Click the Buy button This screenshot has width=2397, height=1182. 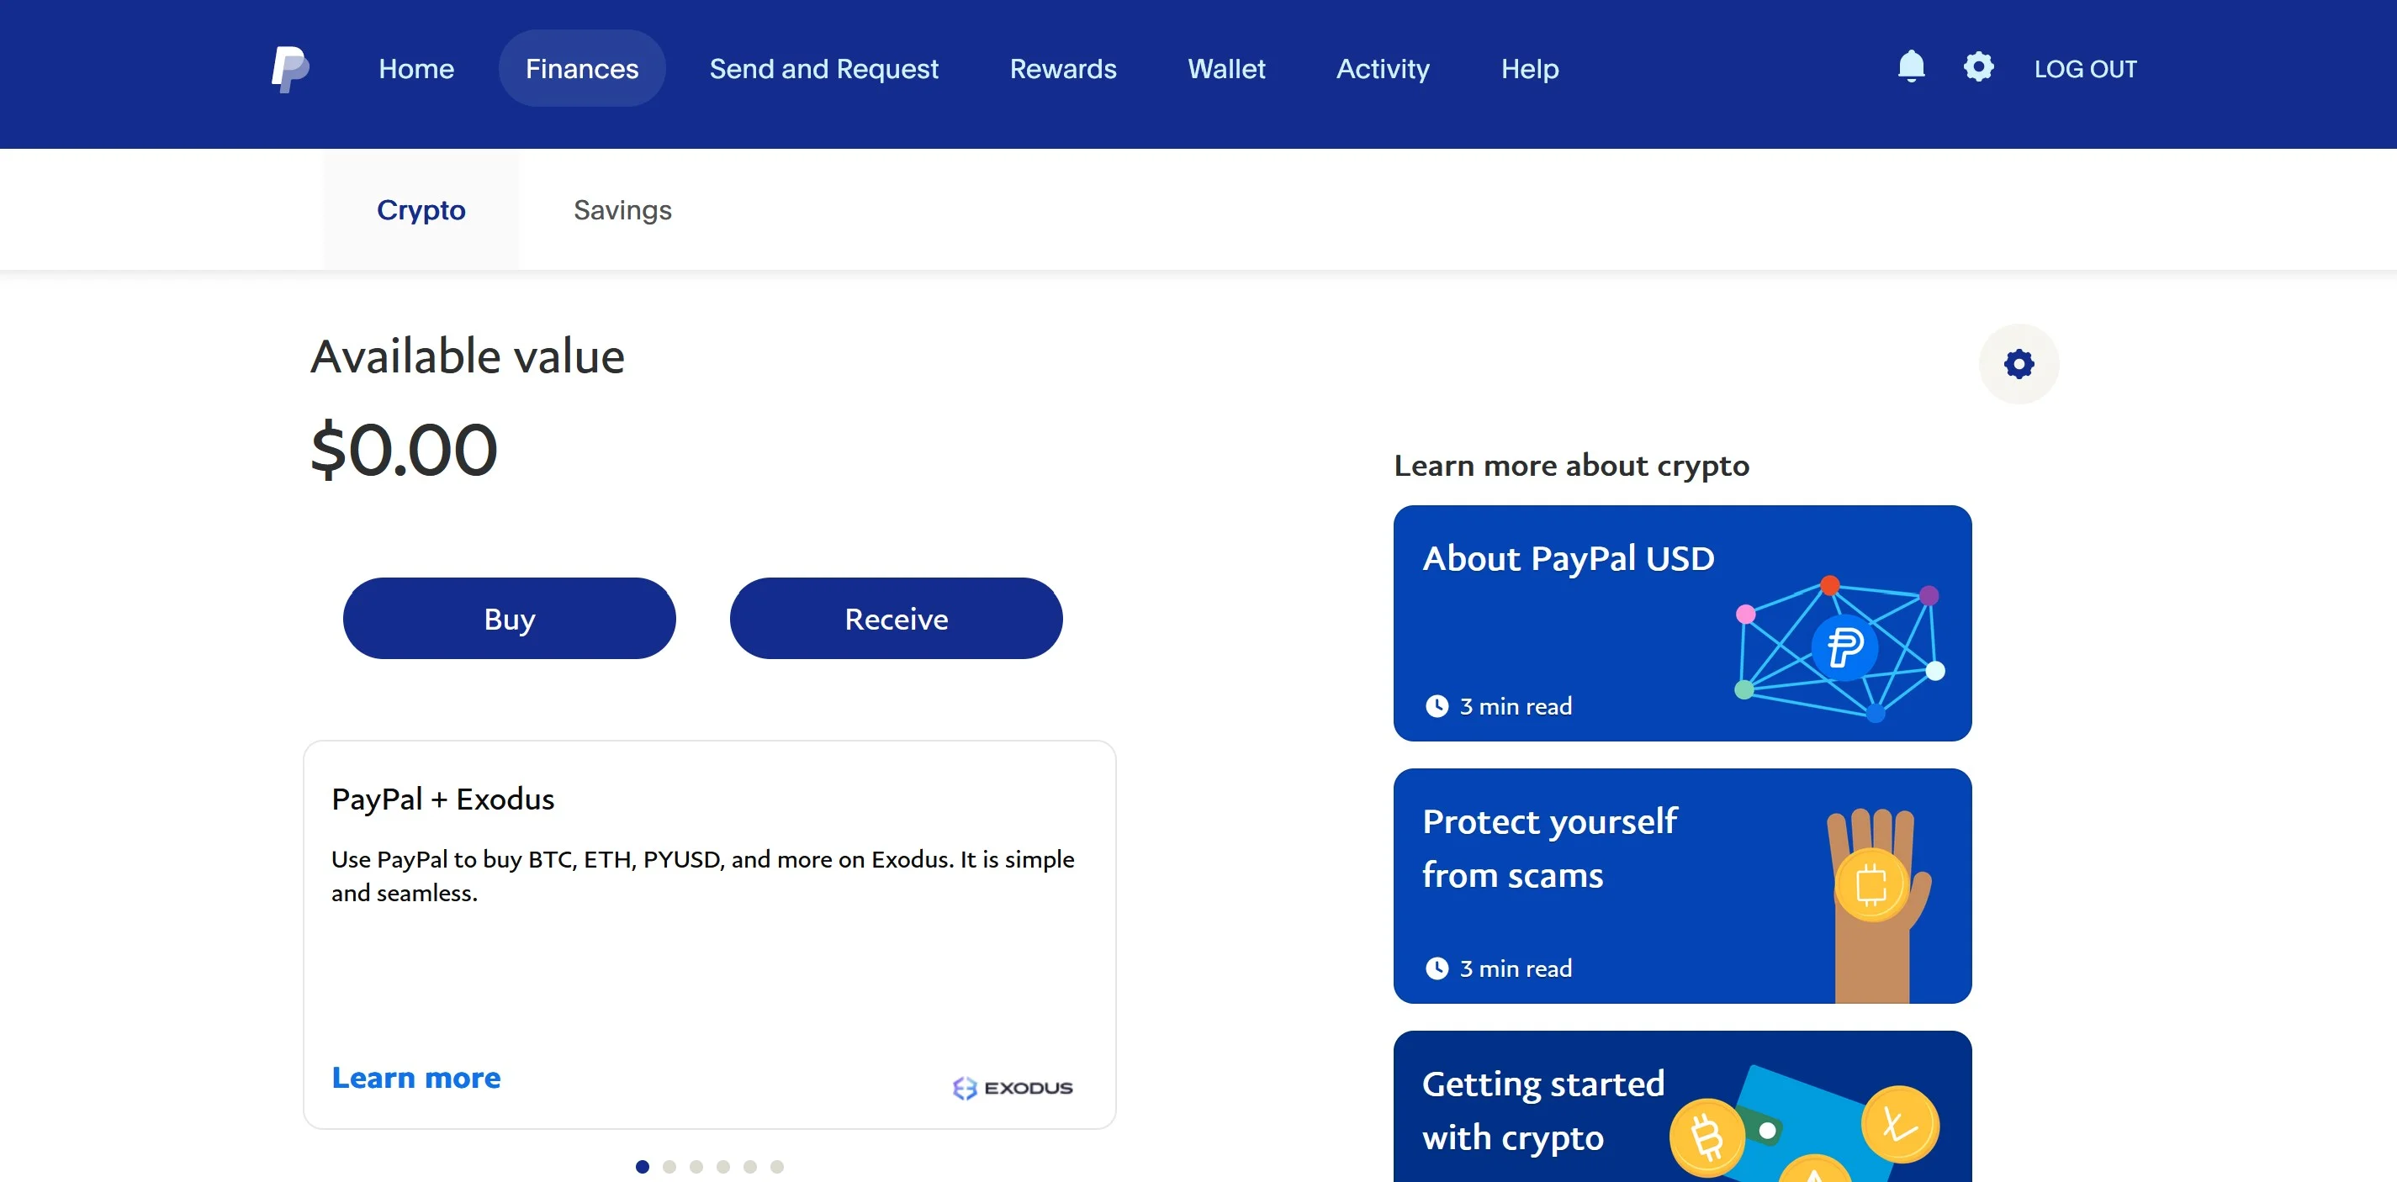click(x=509, y=619)
